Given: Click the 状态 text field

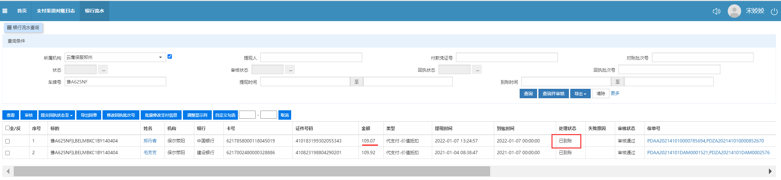Looking at the screenshot, I should coord(81,70).
